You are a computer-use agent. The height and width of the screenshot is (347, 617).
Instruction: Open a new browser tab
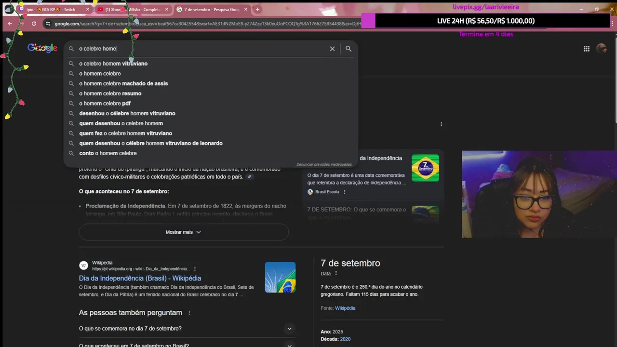pos(257,9)
